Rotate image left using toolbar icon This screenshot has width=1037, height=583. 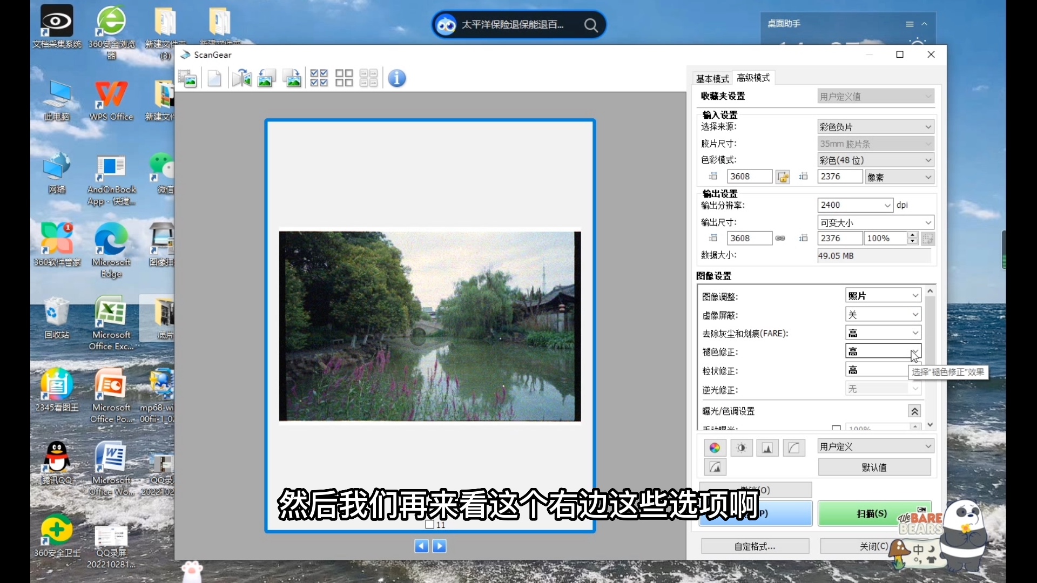(x=266, y=78)
